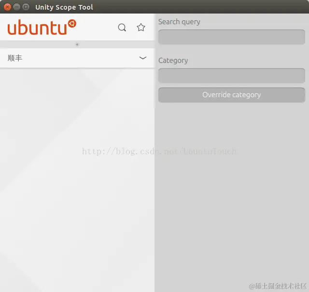Screen dimensions: 309x292
Task: Maximize the Unity Scope Tool window
Action: tap(26, 7)
